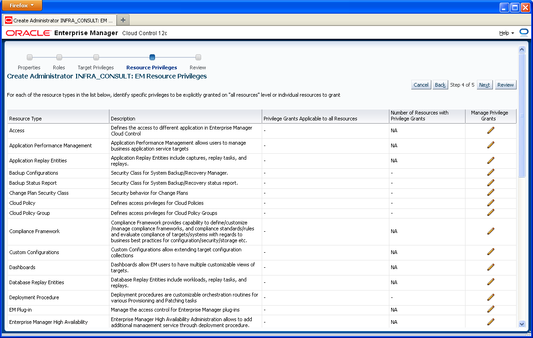Click the Back button

tap(440, 85)
